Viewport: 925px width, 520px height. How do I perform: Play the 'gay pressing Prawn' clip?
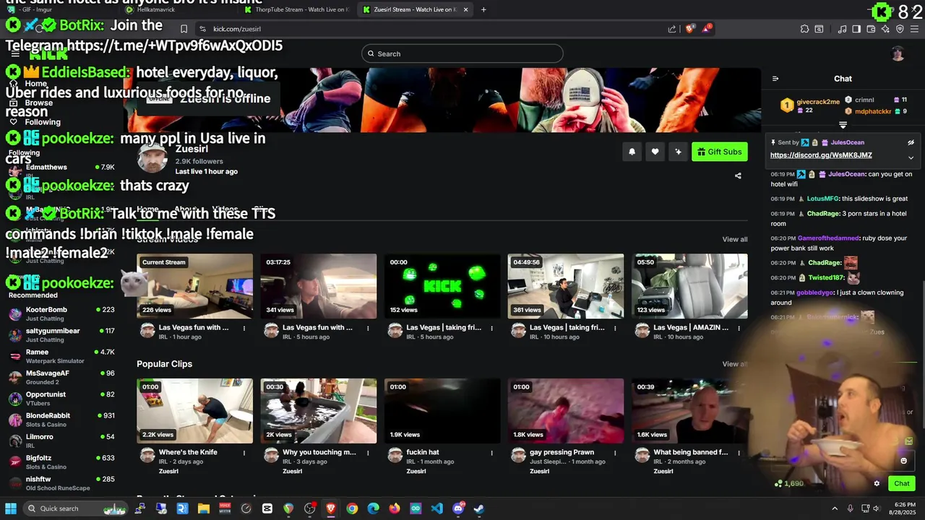click(566, 411)
